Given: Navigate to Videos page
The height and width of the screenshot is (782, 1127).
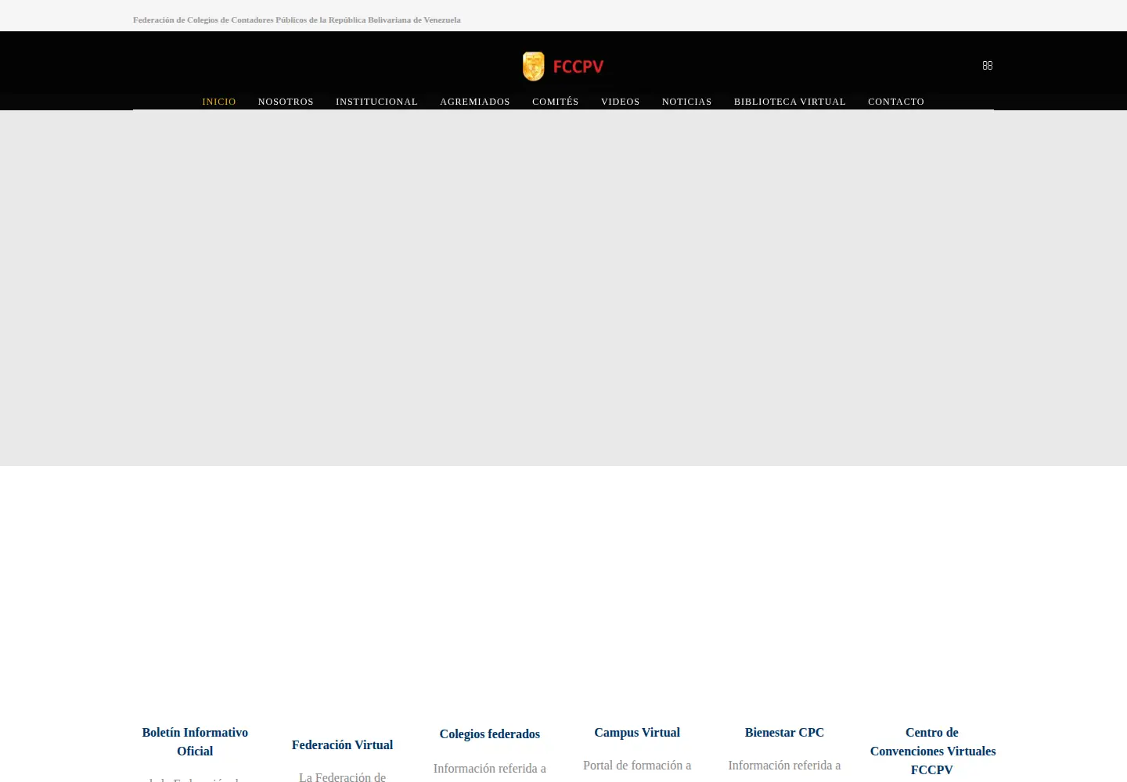Looking at the screenshot, I should point(621,102).
